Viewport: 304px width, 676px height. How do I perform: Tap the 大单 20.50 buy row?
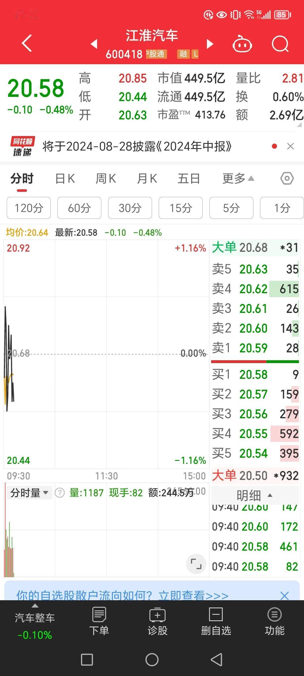click(x=255, y=476)
